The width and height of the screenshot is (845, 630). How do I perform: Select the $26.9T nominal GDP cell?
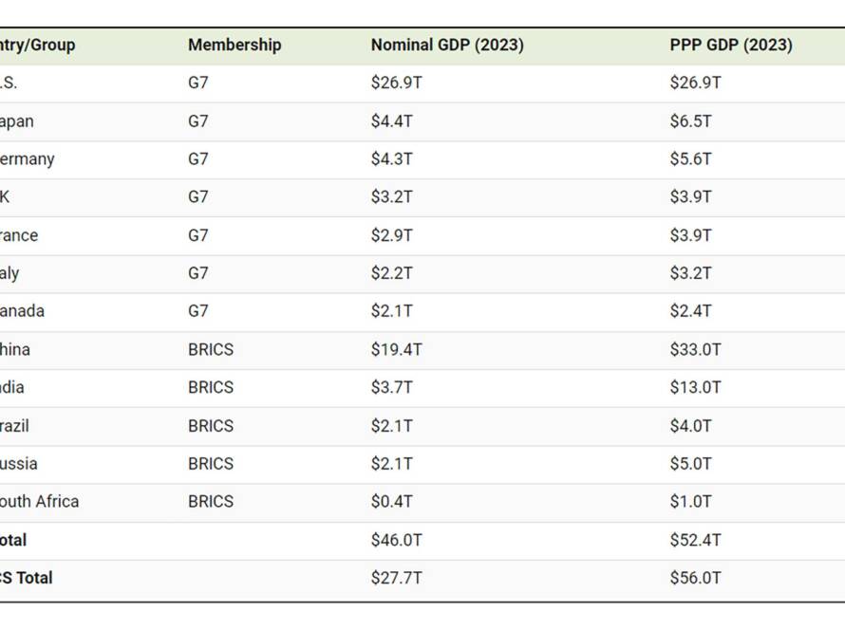(396, 83)
